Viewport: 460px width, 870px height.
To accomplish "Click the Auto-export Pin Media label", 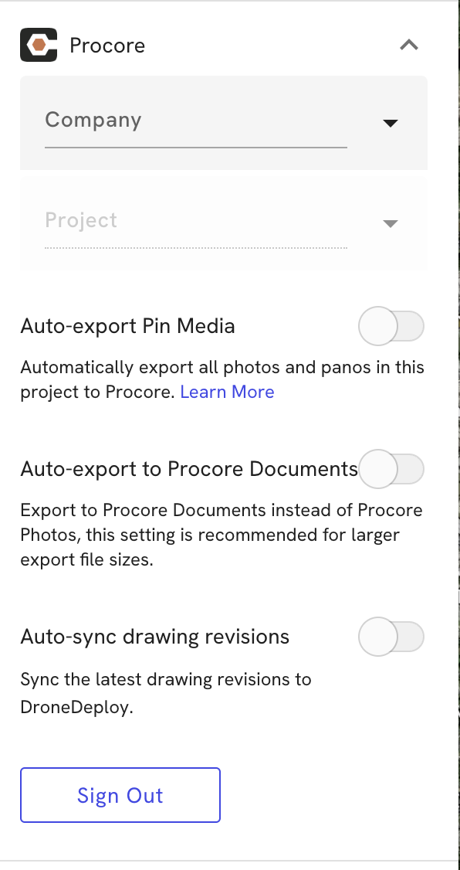I will click(x=128, y=326).
